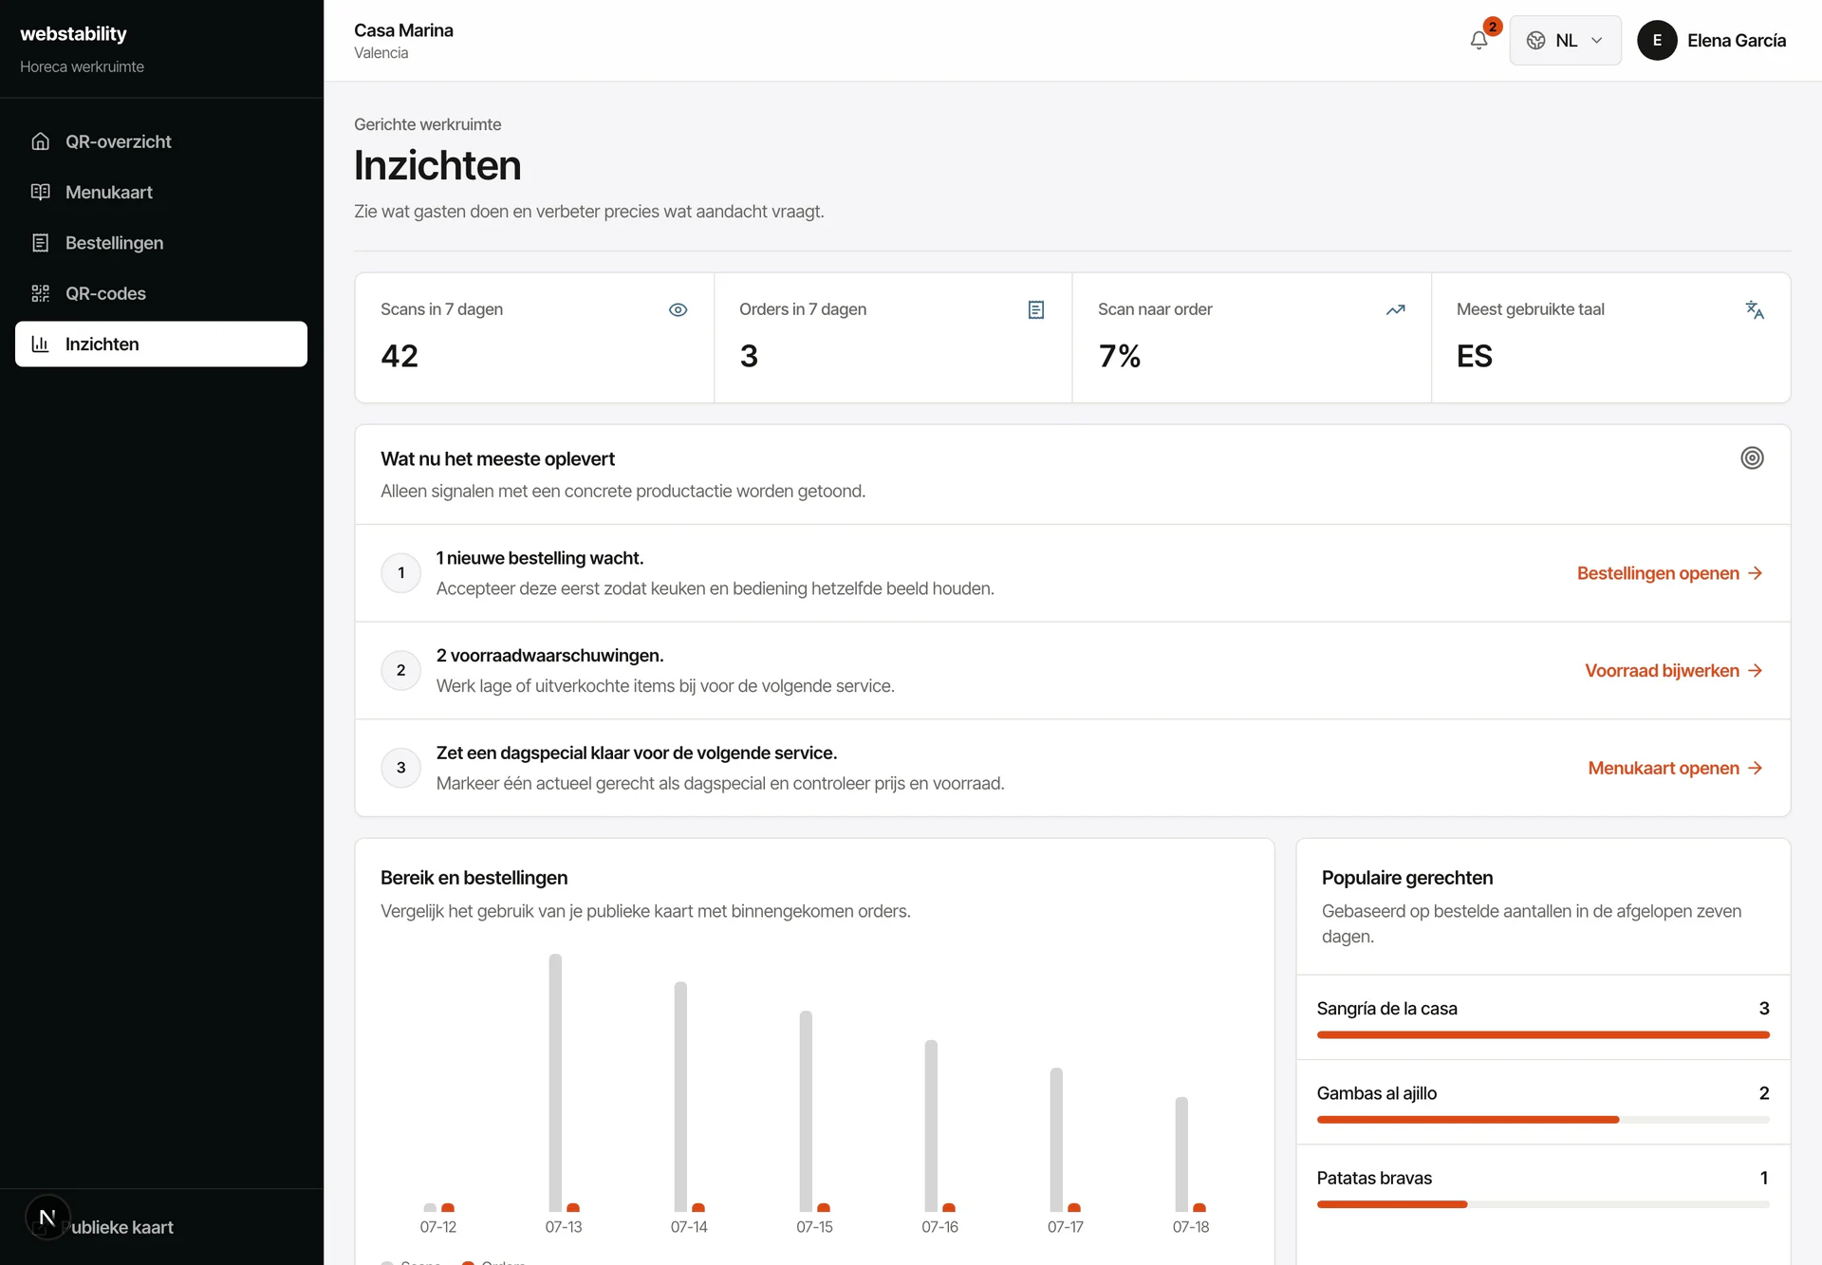This screenshot has height=1265, width=1822.
Task: Click the ES language value
Action: click(x=1474, y=356)
